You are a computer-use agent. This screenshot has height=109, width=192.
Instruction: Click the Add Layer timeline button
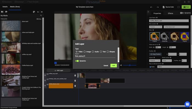tap(58, 70)
